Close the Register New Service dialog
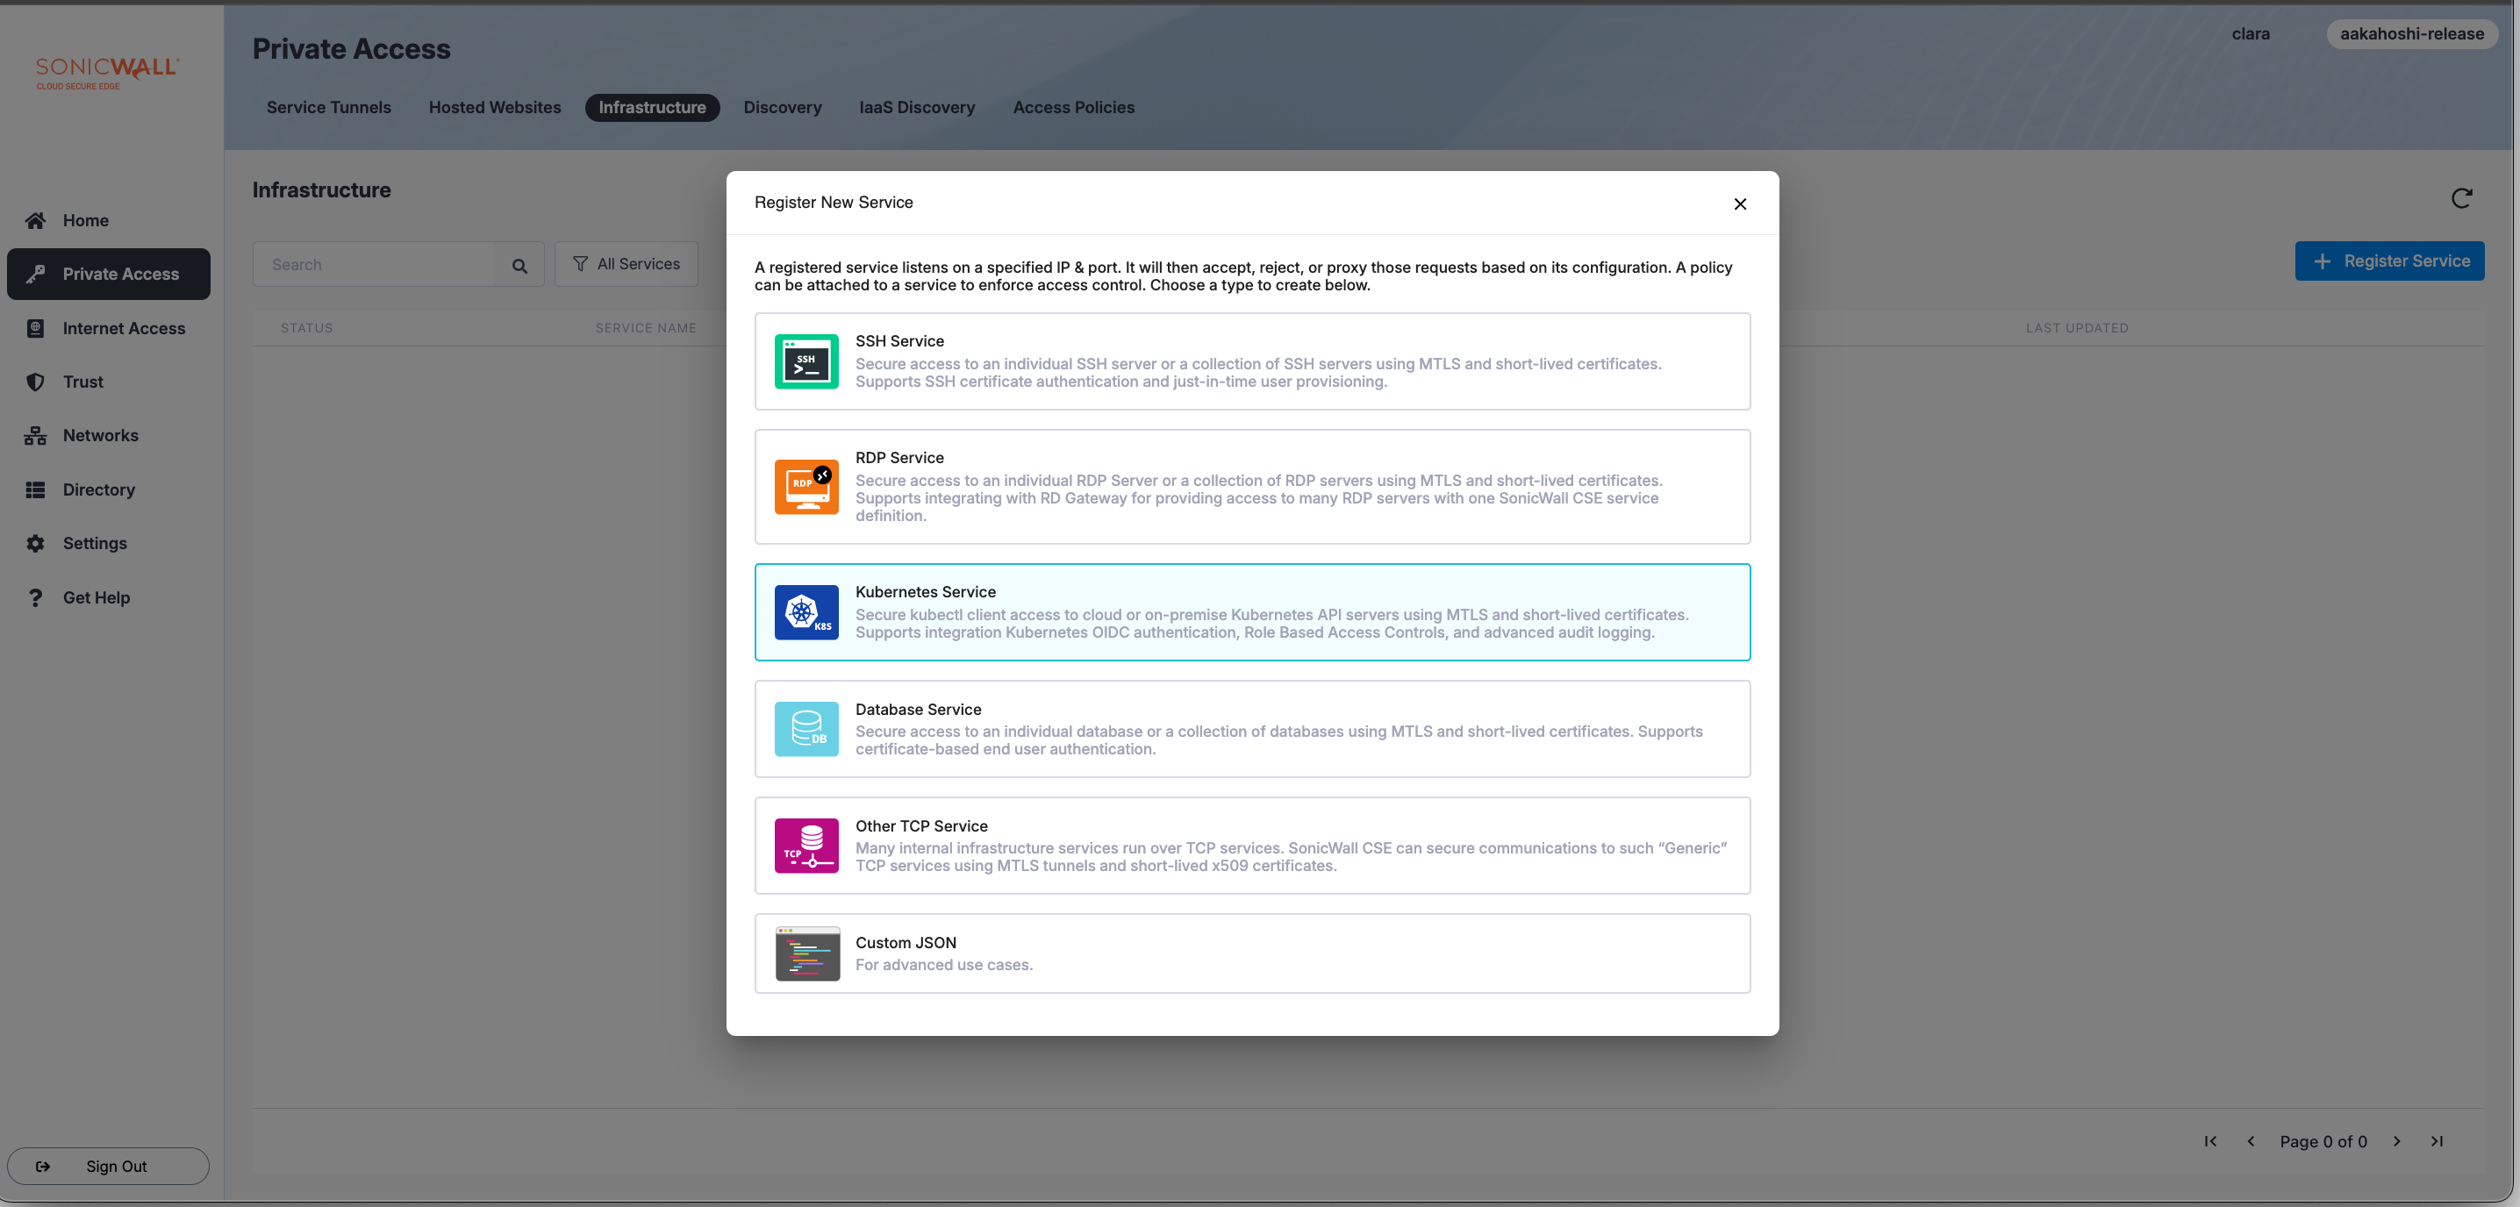 (1739, 204)
